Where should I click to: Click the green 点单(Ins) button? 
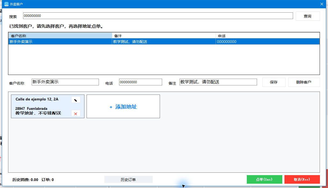click(x=264, y=179)
